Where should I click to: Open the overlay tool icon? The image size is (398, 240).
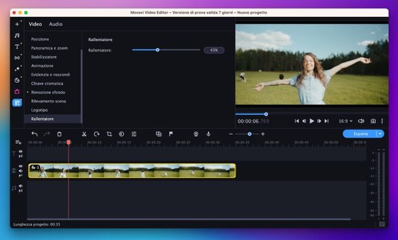pos(159,134)
